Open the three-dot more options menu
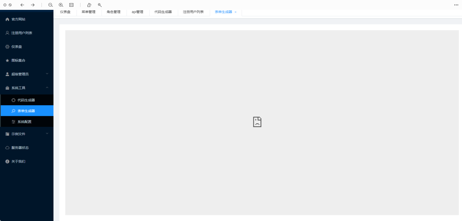462x221 pixels. coord(456,5)
